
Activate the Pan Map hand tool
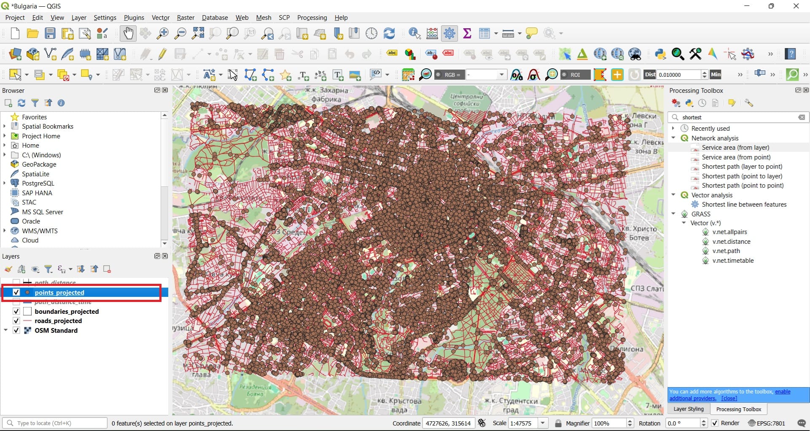coord(128,33)
